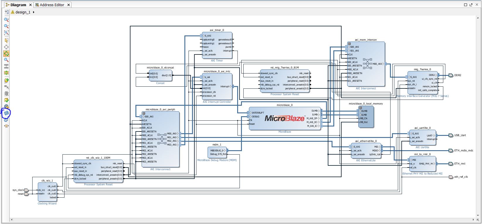This screenshot has width=482, height=224.
Task: Activate the Select Area tool
Action: click(x=6, y=40)
